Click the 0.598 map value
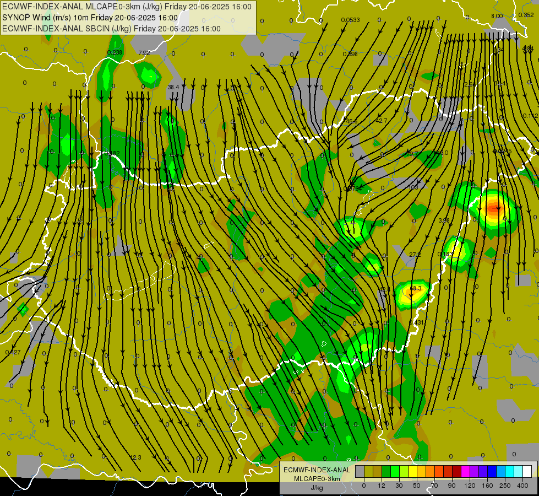The width and height of the screenshot is (539, 496). point(350,54)
